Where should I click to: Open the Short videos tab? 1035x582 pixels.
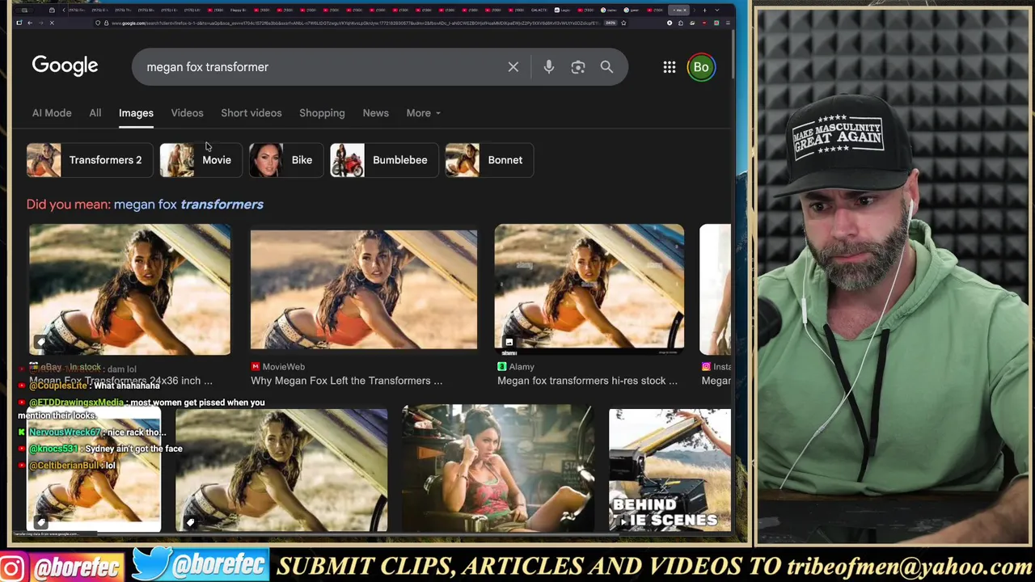pyautogui.click(x=251, y=113)
